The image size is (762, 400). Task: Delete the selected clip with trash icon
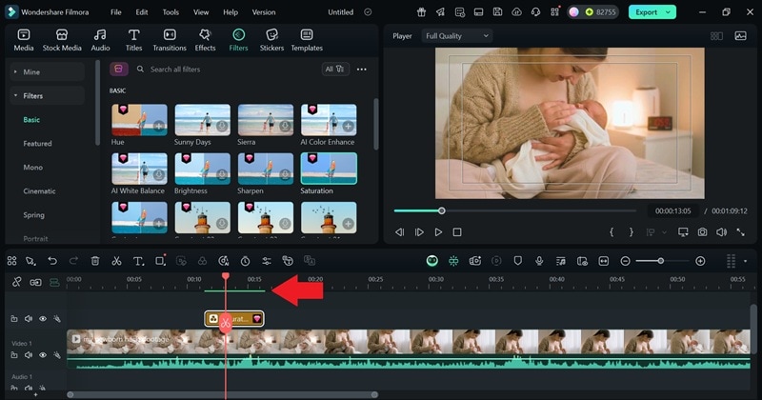(94, 261)
